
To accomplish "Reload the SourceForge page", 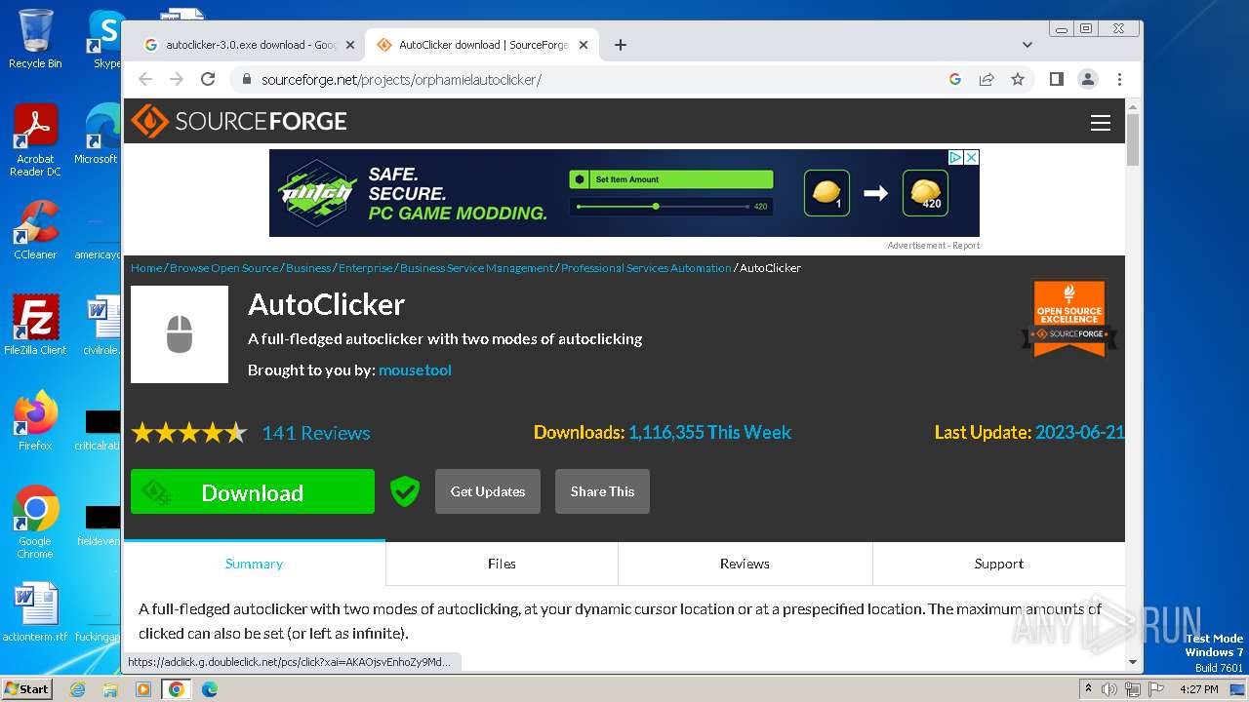I will tap(208, 79).
